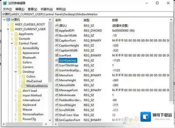The height and width of the screenshot is (128, 175).
Task: Expand the HKEY_CLASSES_ROOT node
Action: click(8, 24)
